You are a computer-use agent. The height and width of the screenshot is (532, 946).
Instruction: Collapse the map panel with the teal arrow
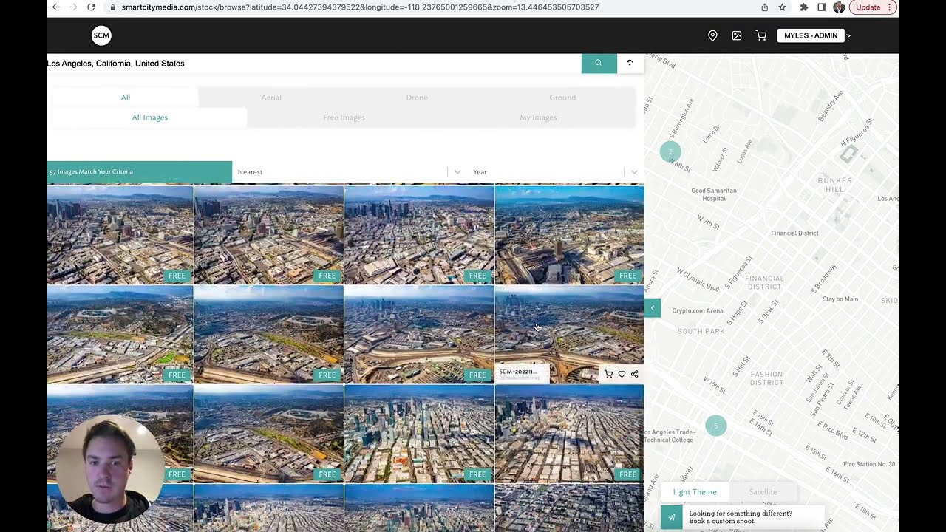653,308
